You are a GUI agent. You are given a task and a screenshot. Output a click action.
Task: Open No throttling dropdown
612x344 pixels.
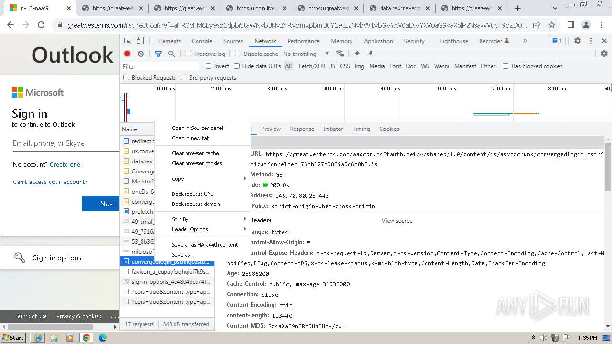coord(306,54)
